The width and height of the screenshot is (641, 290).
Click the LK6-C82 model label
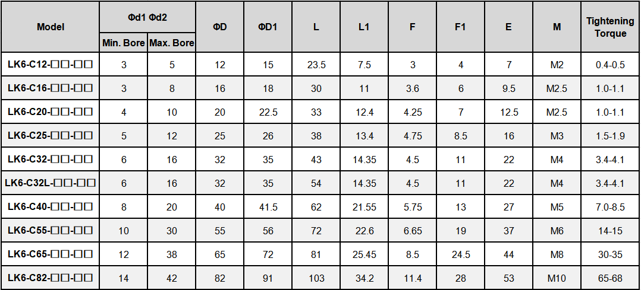51,278
